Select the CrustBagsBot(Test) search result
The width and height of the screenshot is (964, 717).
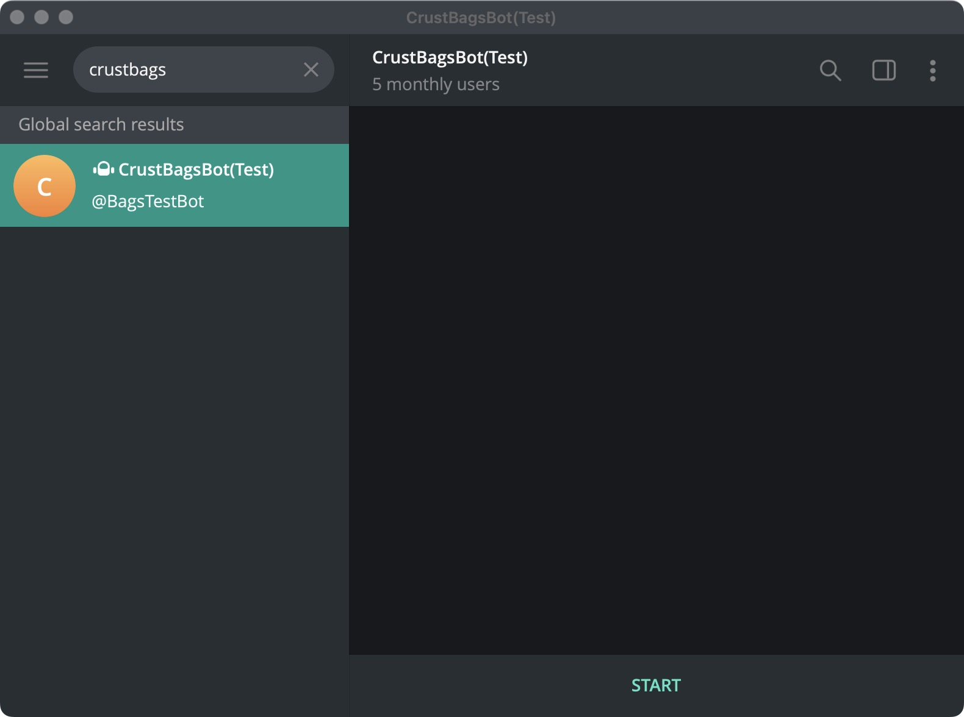coord(174,185)
